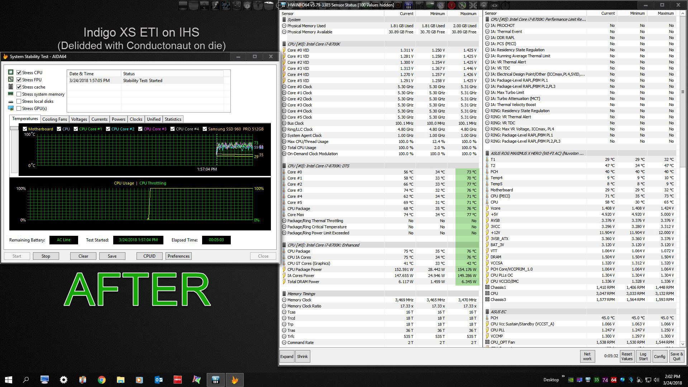Open AIDA64 Preferences

[178, 256]
